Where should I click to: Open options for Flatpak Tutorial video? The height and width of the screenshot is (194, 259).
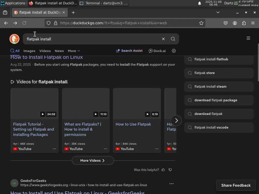coord(54,149)
